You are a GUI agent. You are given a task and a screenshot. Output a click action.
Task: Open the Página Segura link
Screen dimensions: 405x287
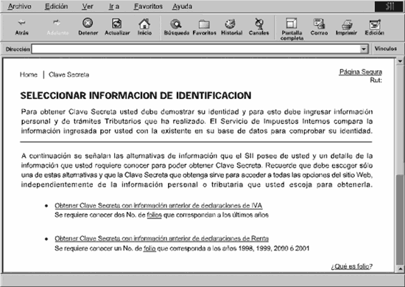(x=361, y=72)
